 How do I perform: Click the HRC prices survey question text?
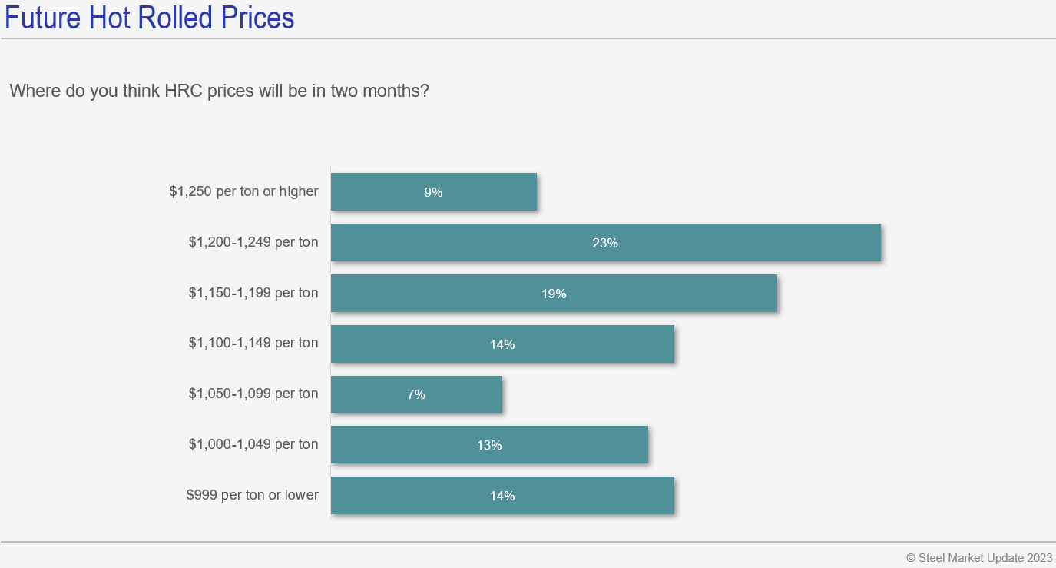click(219, 91)
